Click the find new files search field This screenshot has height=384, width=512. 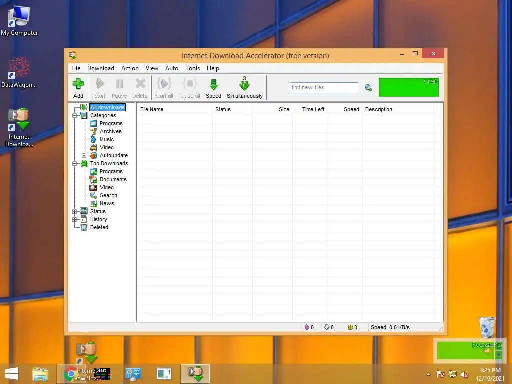pos(324,88)
